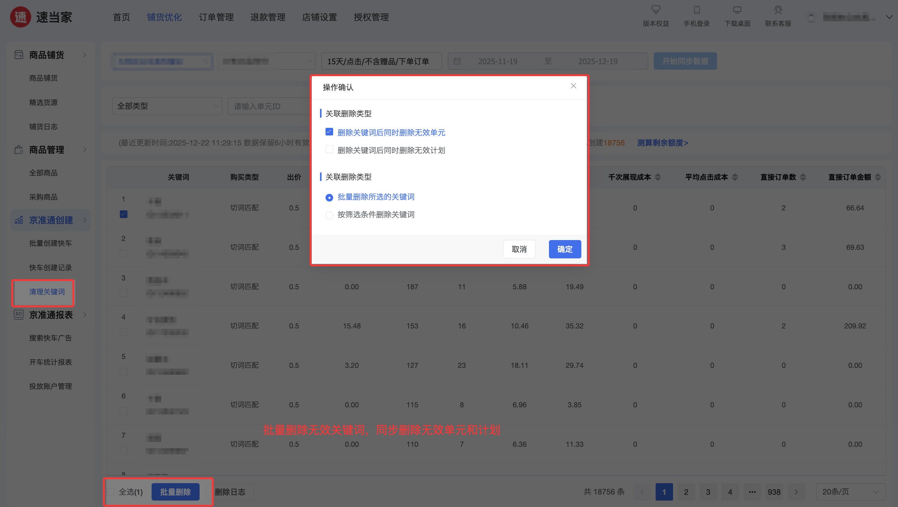Click the 测算剩余额度 link

(x=662, y=142)
